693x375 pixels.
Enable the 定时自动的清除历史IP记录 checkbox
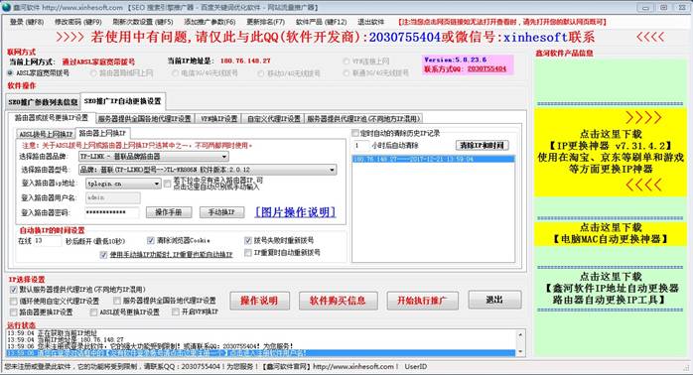(354, 133)
